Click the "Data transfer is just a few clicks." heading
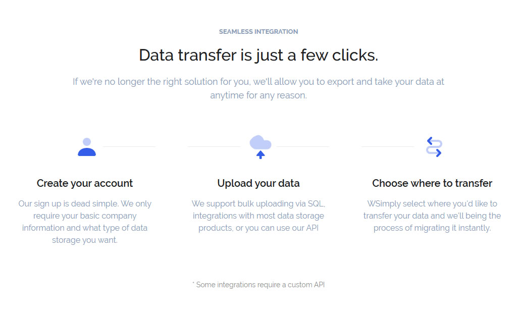The image size is (517, 314). (258, 55)
